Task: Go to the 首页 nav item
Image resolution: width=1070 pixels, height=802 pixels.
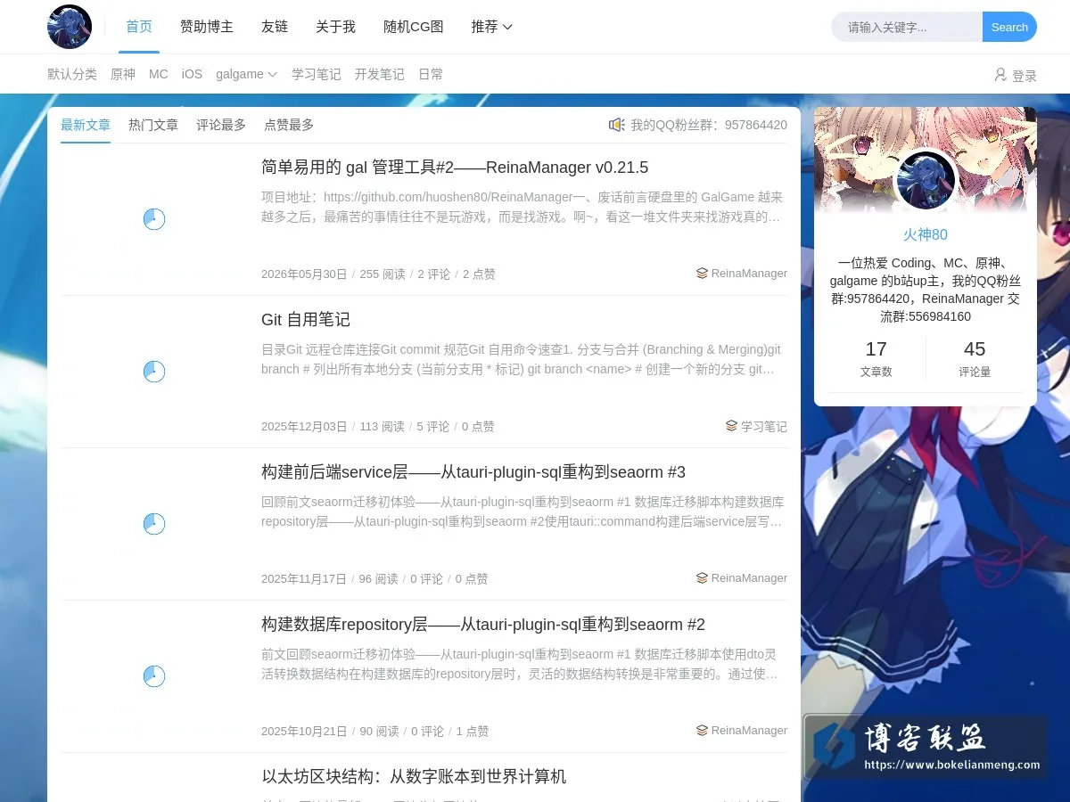Action: click(139, 27)
